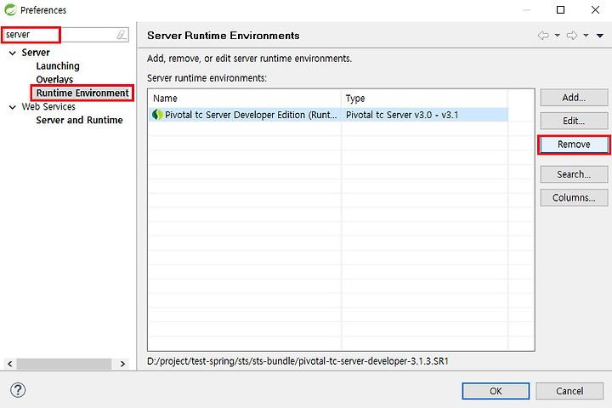Open the help question mark icon
This screenshot has height=408, width=612.
click(18, 390)
